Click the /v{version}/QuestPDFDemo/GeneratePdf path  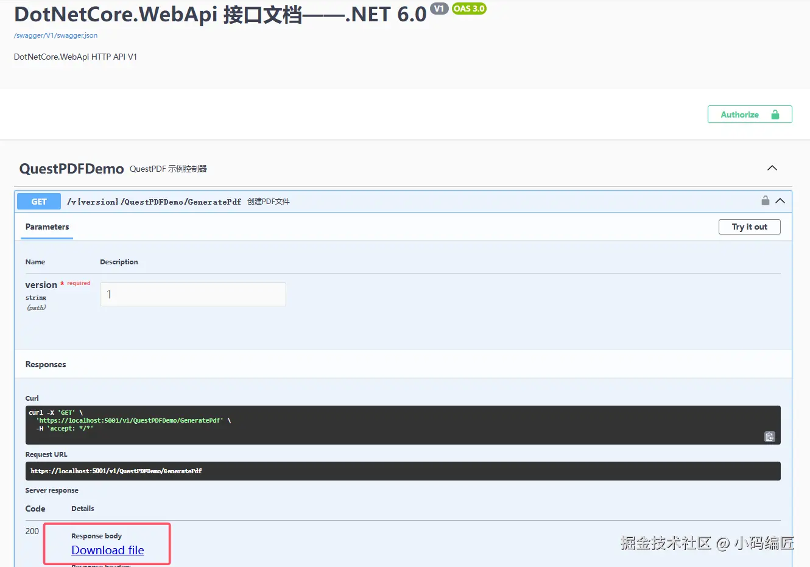click(x=154, y=202)
